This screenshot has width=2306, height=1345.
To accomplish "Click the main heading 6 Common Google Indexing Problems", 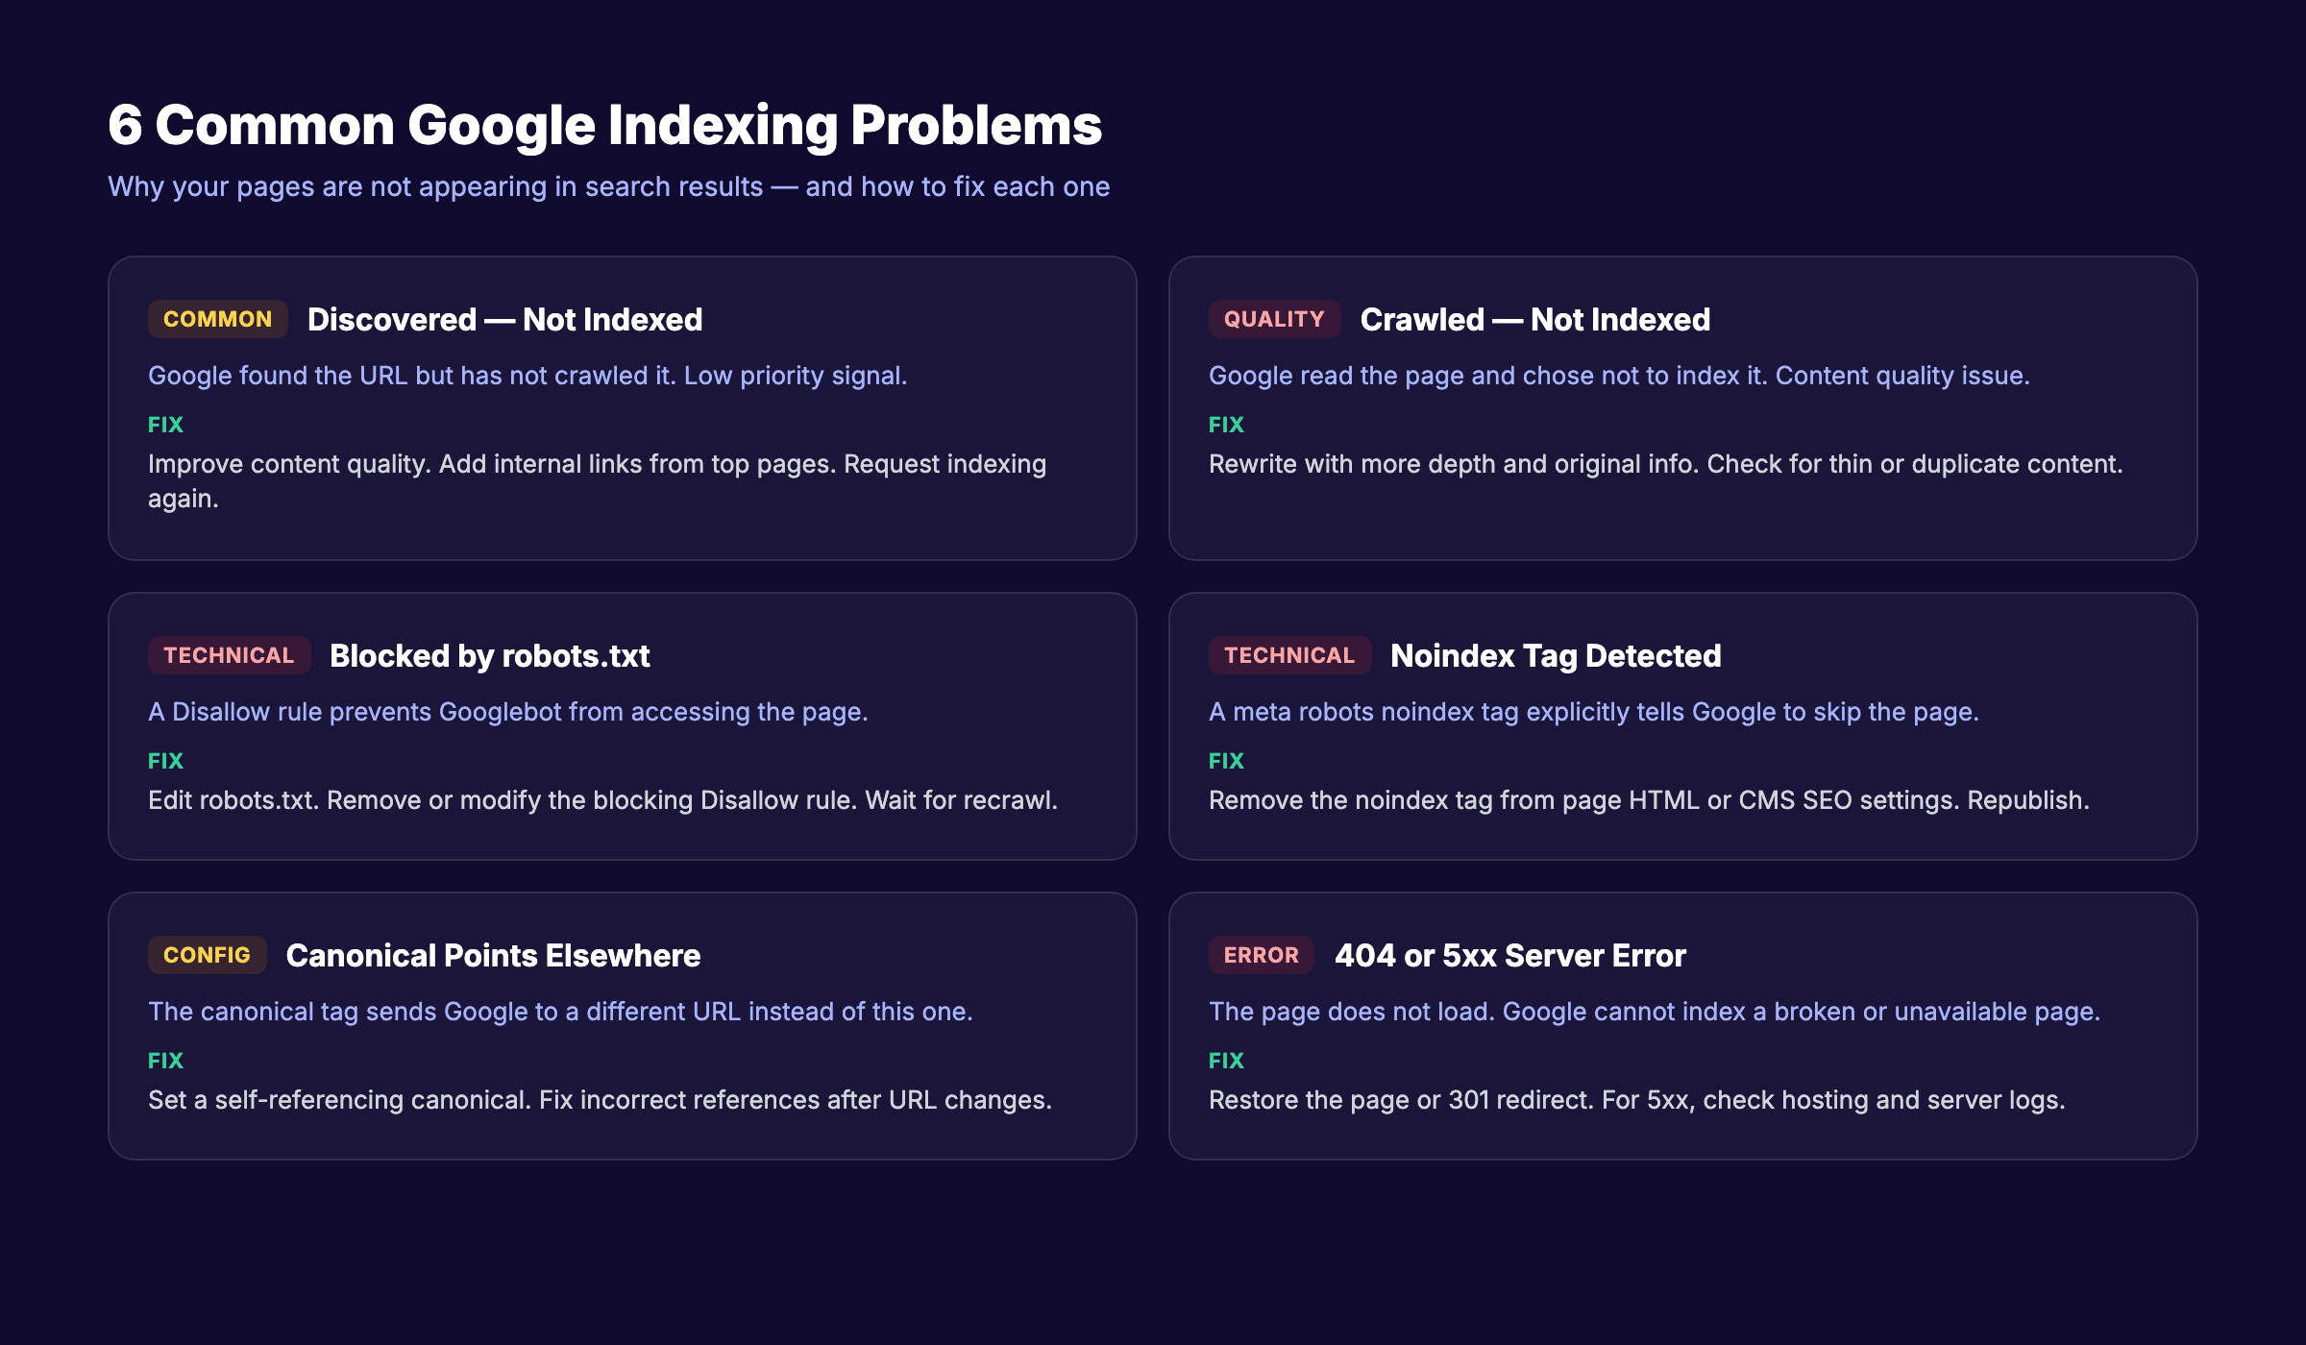I will pos(605,125).
